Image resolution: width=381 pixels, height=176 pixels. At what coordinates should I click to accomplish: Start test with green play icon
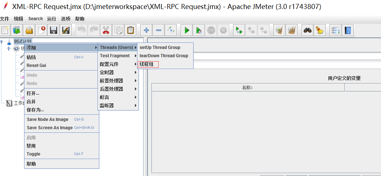tap(187, 30)
